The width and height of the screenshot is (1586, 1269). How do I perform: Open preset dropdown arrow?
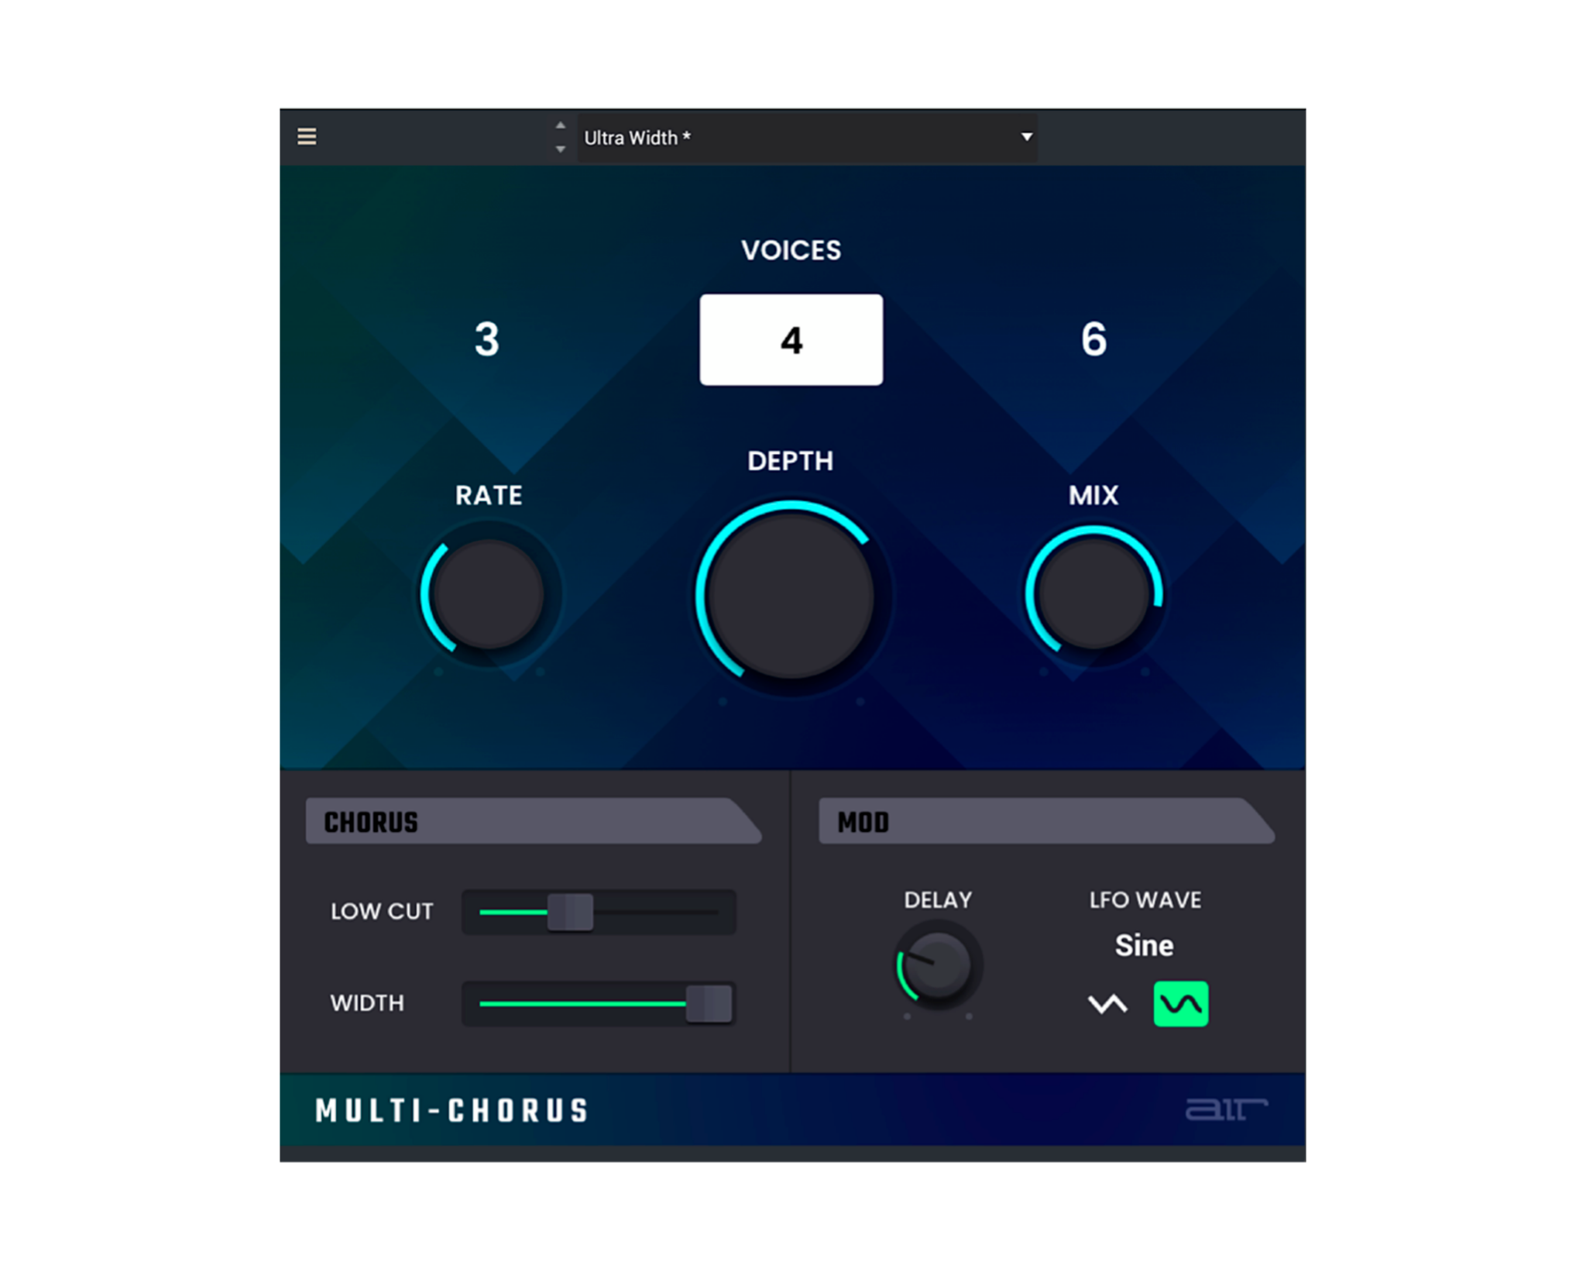pyautogui.click(x=1026, y=137)
